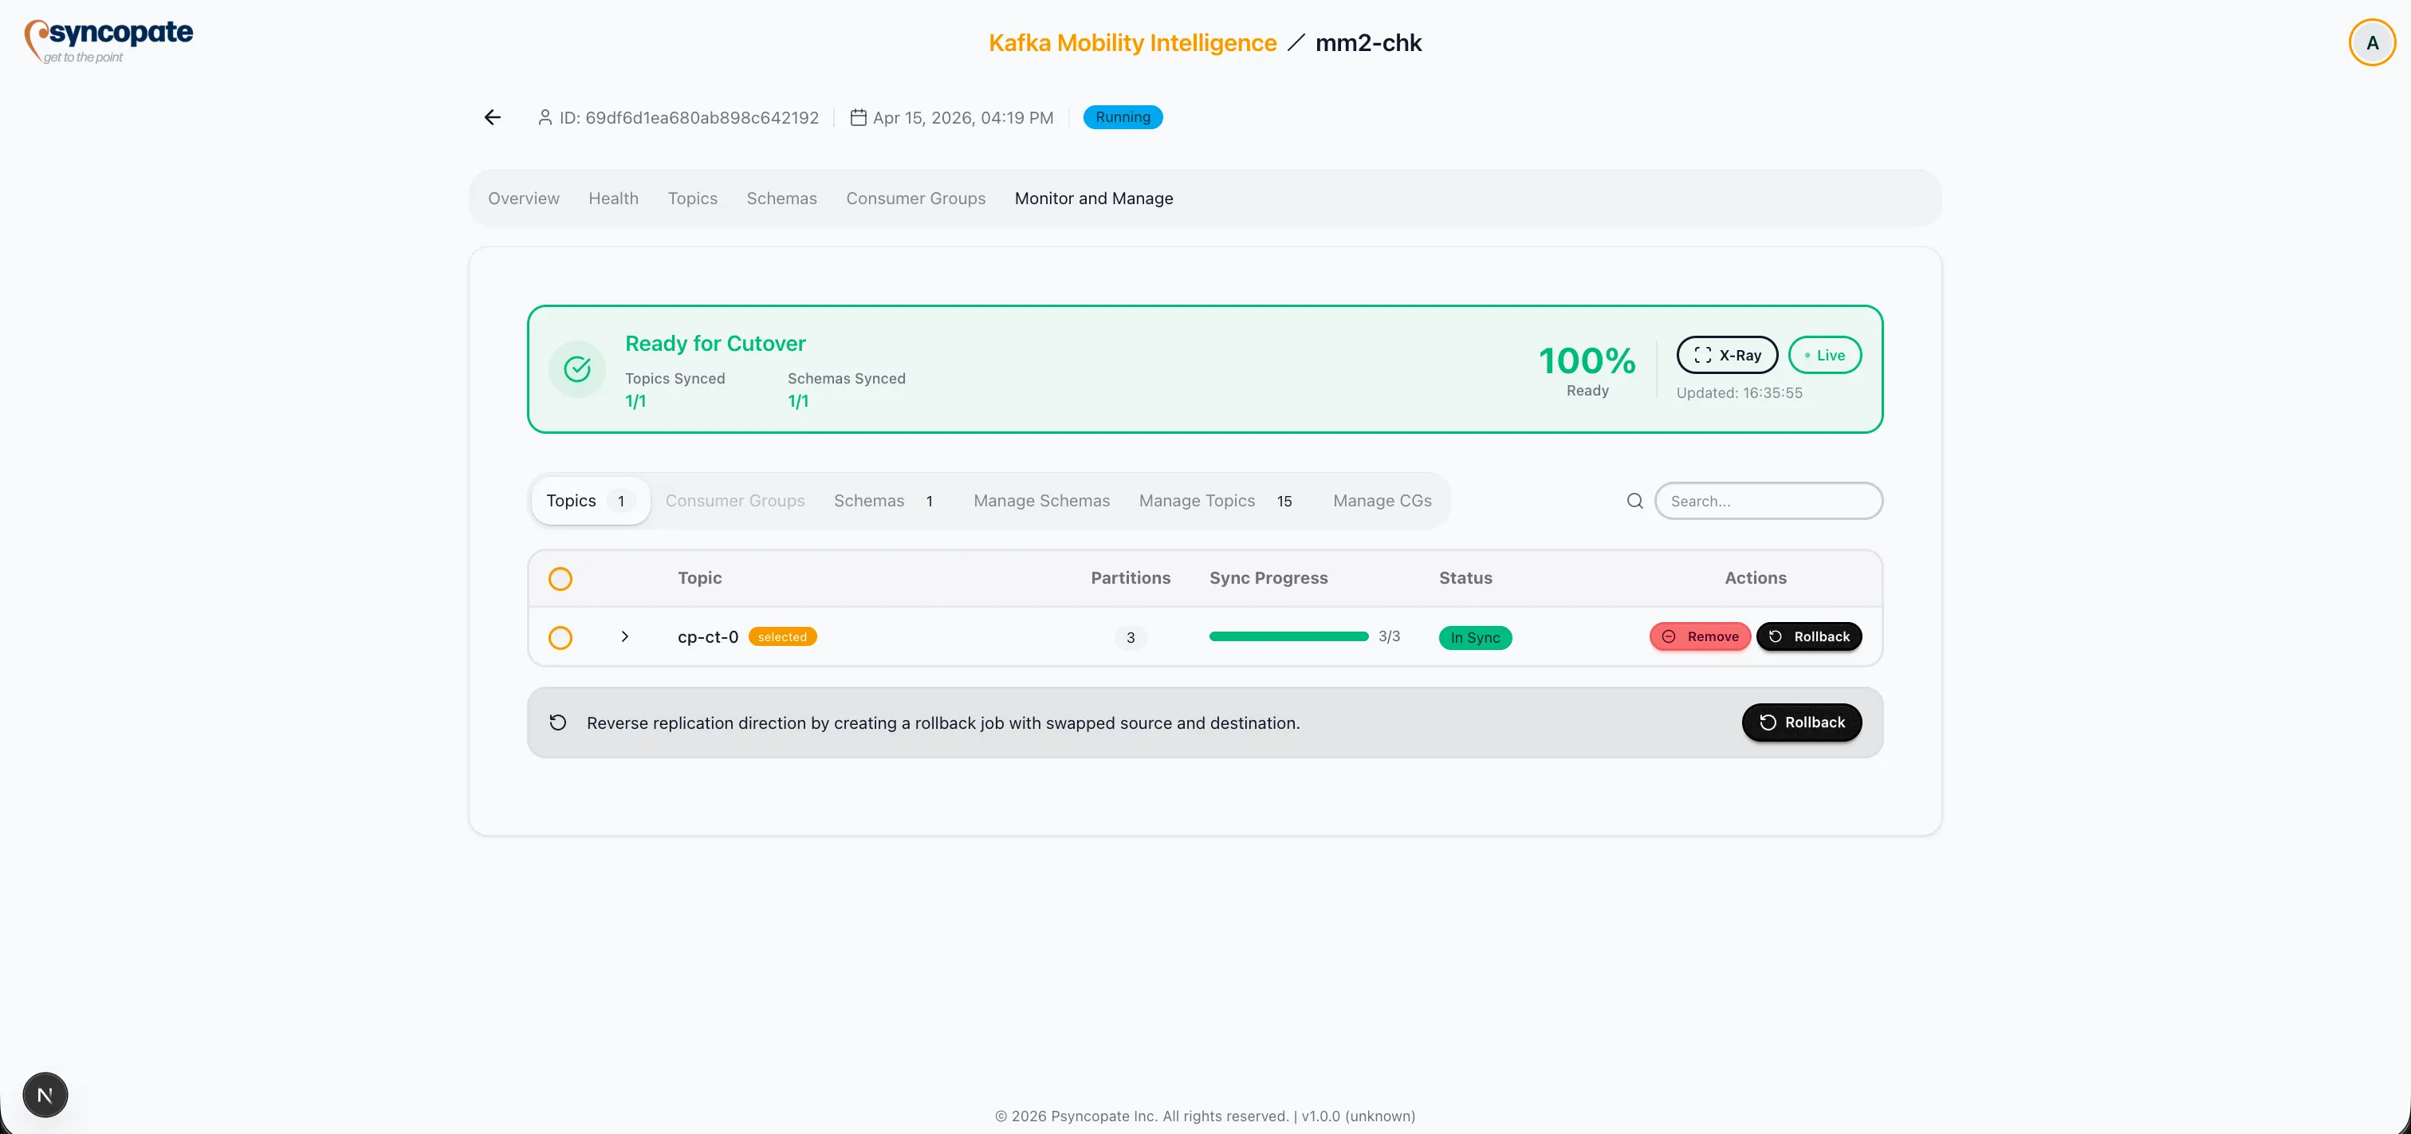Click the Psyncopate logo
Screen dimensions: 2411x1134
[108, 41]
